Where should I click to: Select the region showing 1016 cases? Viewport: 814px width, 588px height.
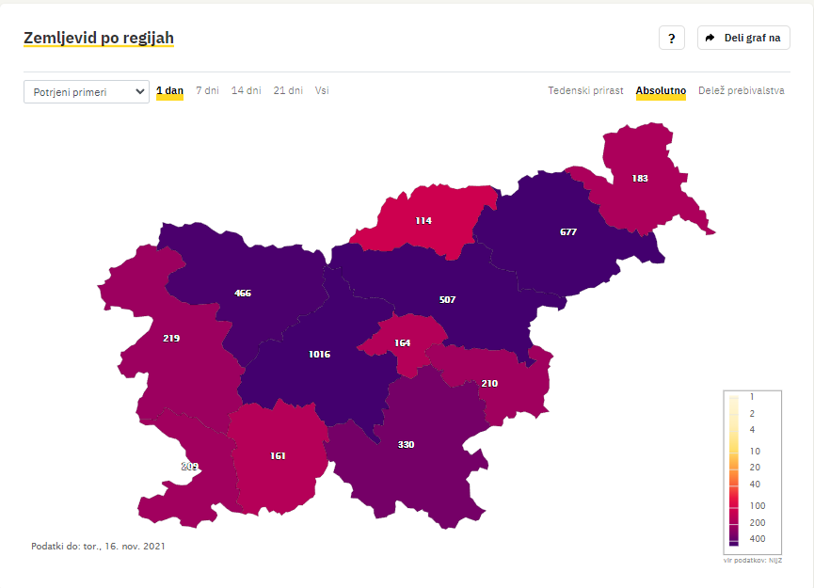click(319, 355)
